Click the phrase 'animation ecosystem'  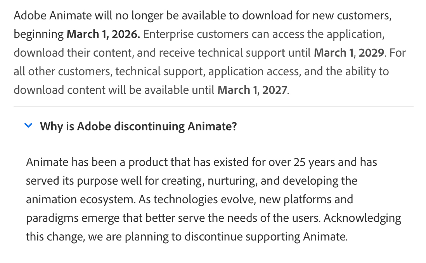(80, 199)
